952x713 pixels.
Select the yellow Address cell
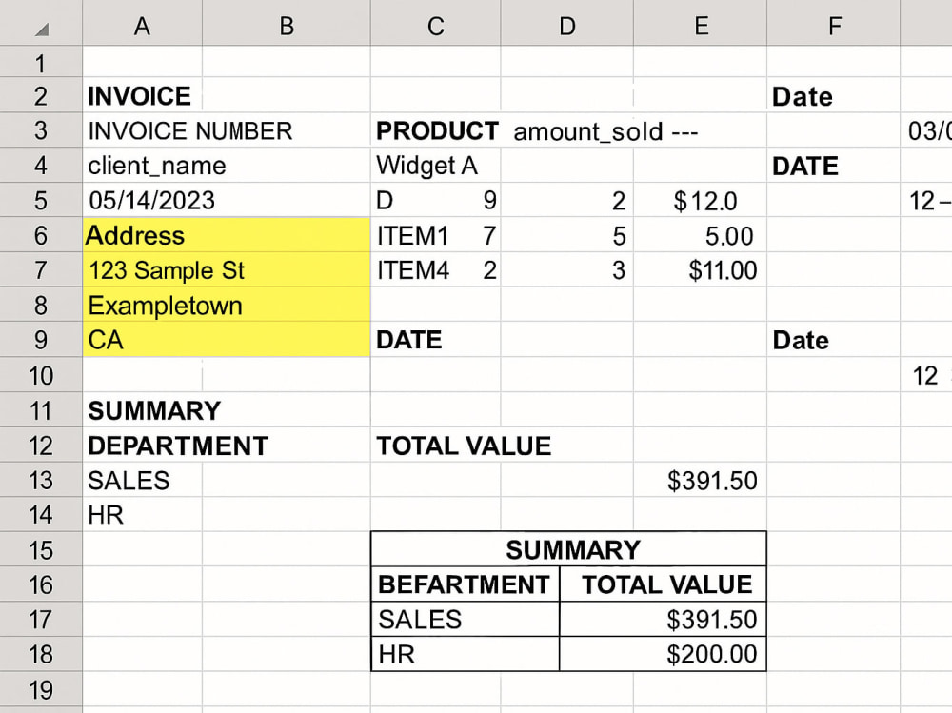(227, 235)
